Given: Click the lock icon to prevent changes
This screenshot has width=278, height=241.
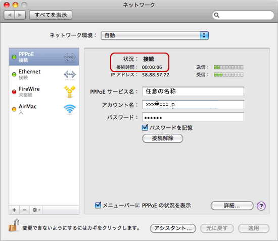Looking at the screenshot, I should (x=14, y=225).
